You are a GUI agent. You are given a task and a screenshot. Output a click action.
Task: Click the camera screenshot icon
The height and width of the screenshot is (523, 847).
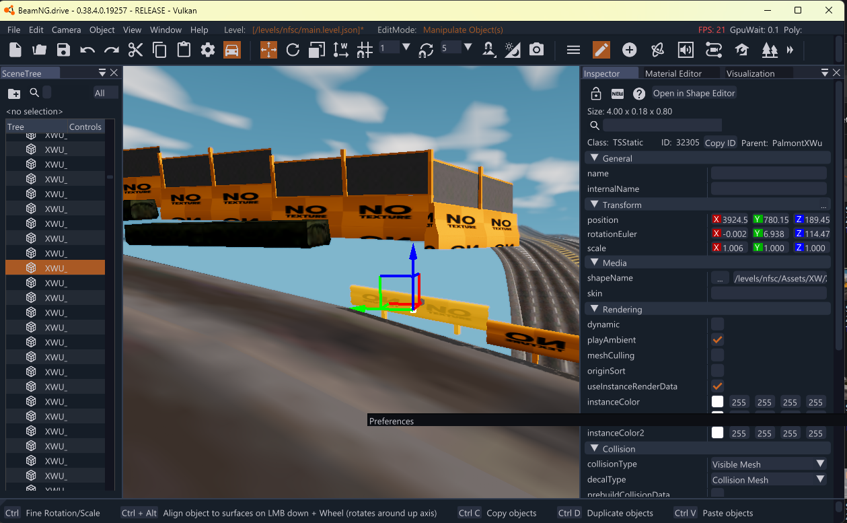536,50
